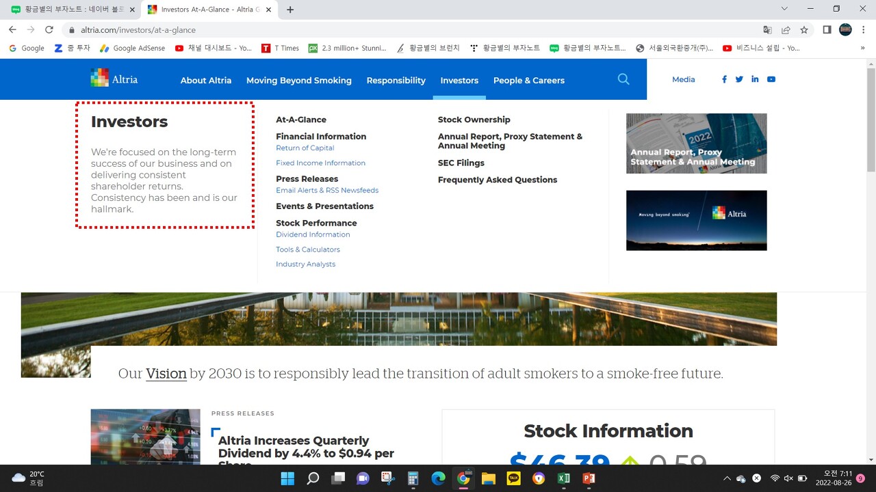Open the Chrome side panel icon

tap(827, 30)
